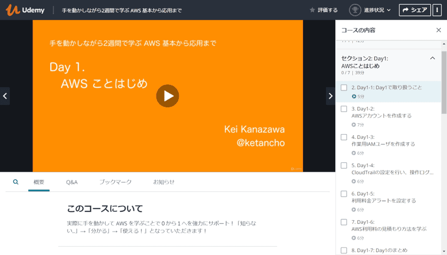This screenshot has width=447, height=255.
Task: Open the three-dot more options menu
Action: pyautogui.click(x=437, y=10)
